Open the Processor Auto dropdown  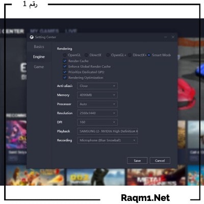point(97,104)
